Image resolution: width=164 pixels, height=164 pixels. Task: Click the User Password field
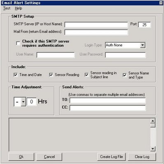[x=125, y=55]
